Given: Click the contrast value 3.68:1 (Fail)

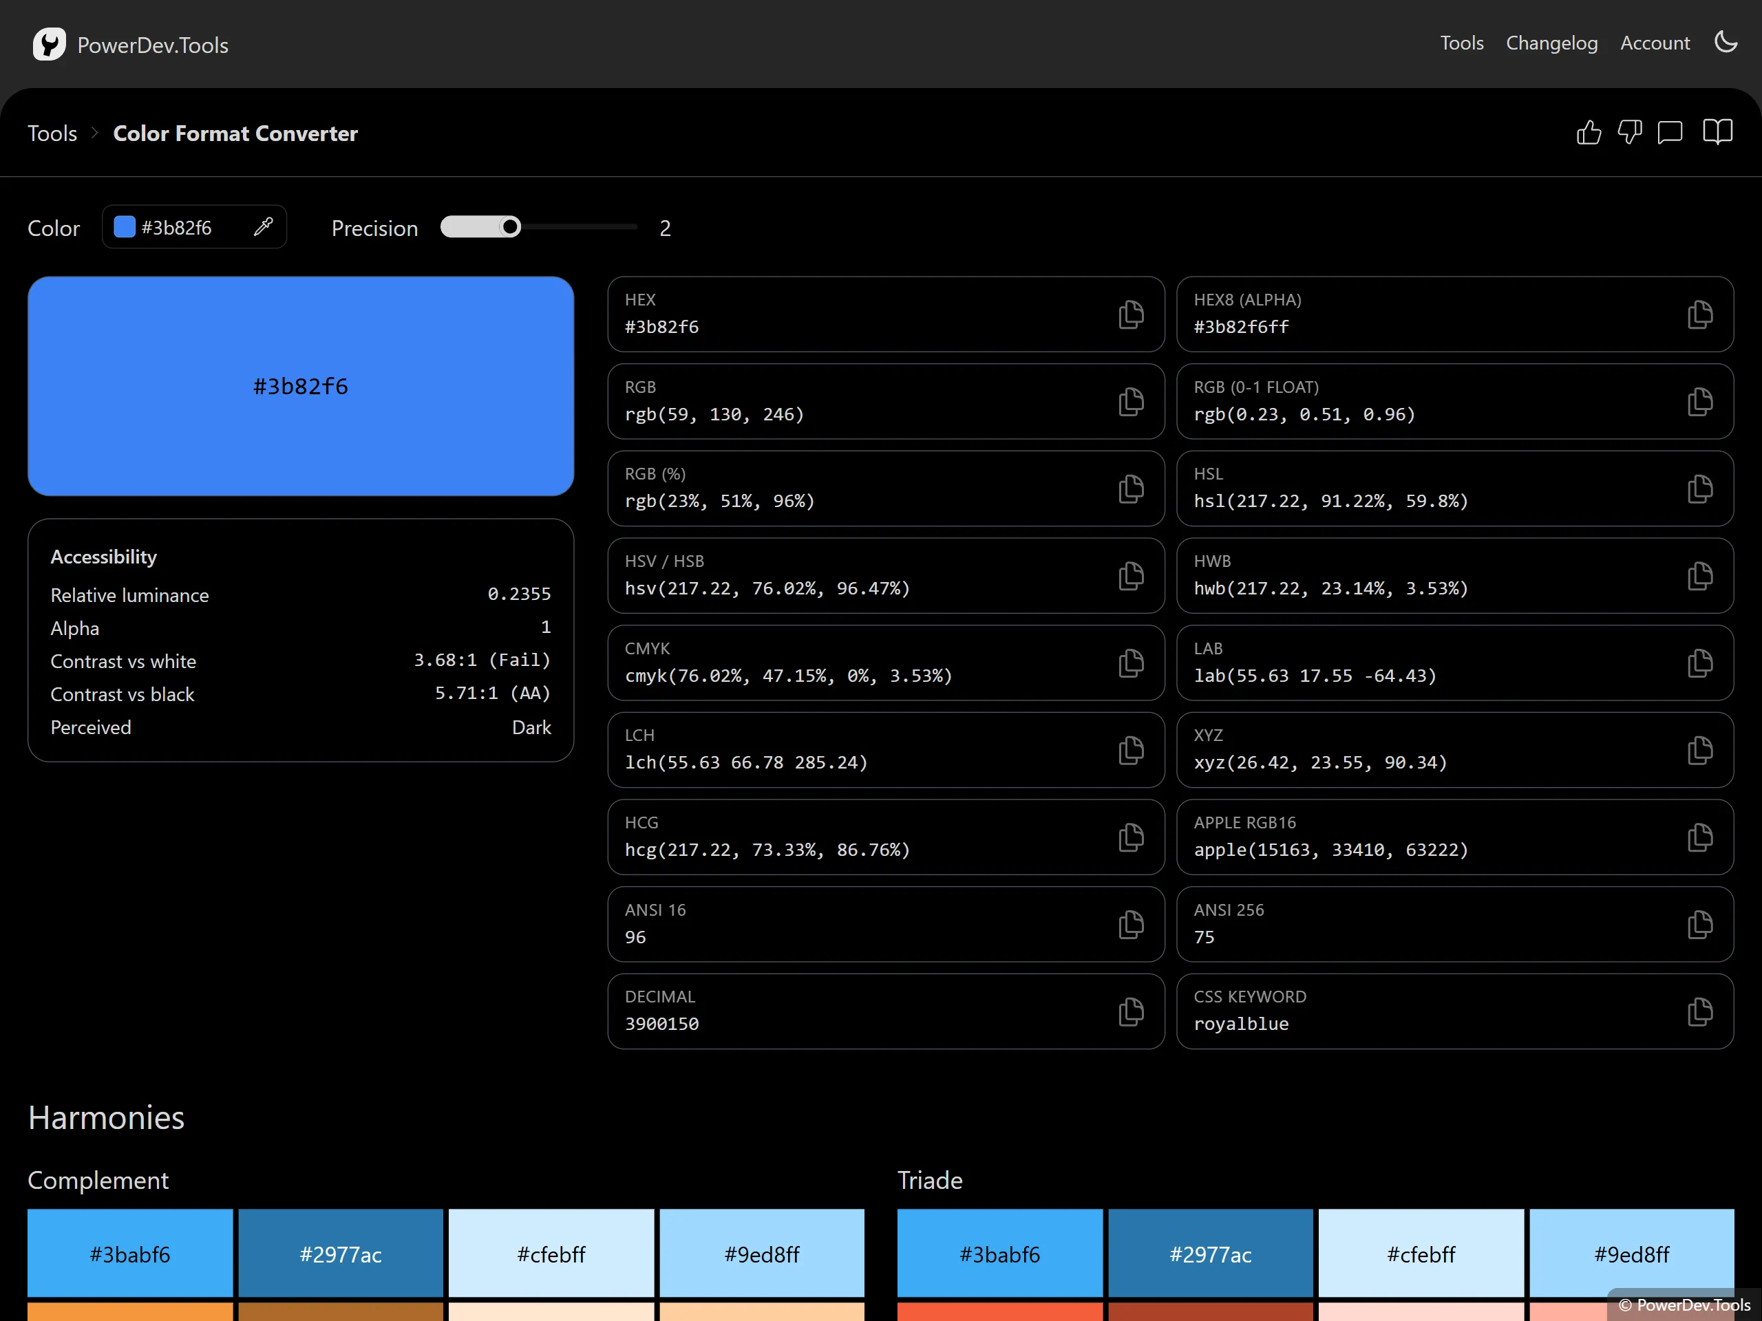Looking at the screenshot, I should point(482,660).
